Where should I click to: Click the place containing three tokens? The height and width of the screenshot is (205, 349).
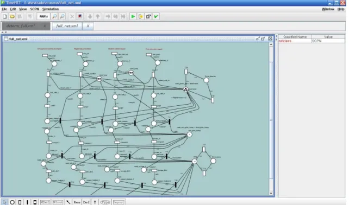coord(185,89)
